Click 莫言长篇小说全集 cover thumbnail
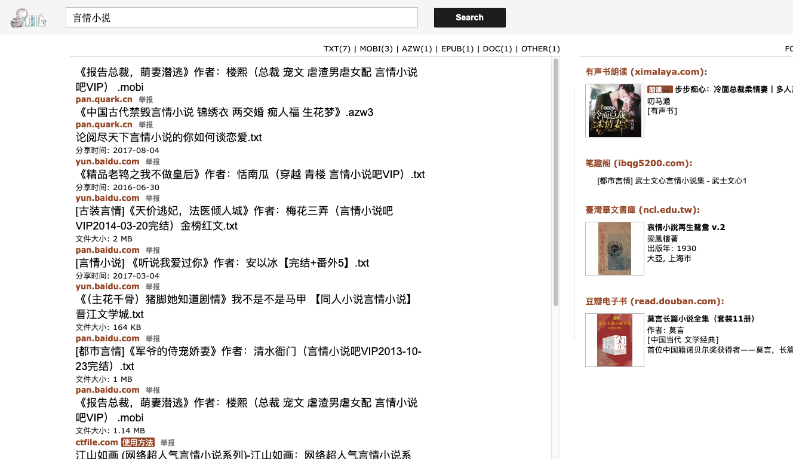 614,340
